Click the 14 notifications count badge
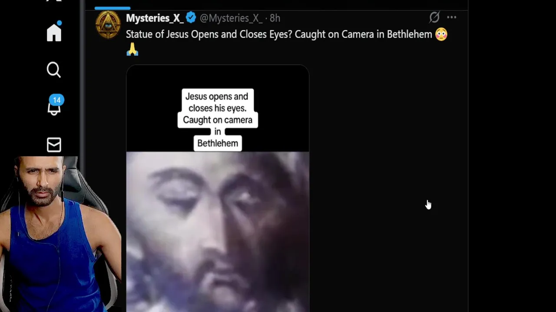 56,100
